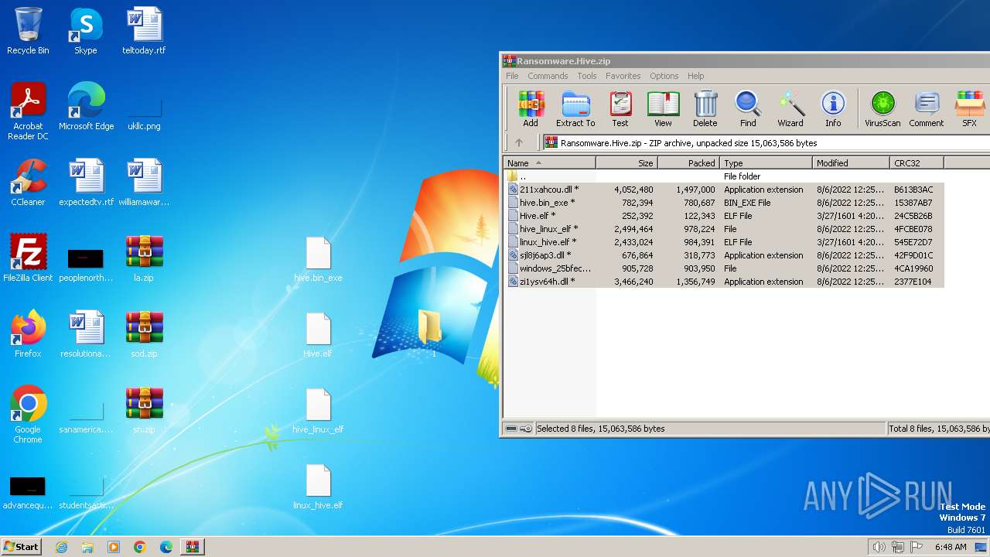The height and width of the screenshot is (557, 990).
Task: Select expectedtv.rtf desktop file
Action: (86, 183)
